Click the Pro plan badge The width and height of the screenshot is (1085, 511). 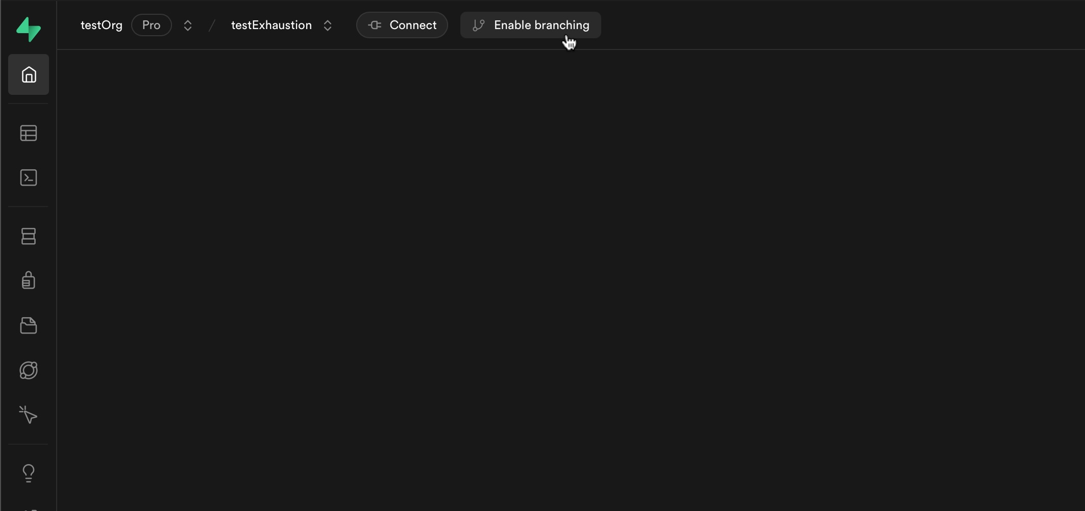pos(152,25)
